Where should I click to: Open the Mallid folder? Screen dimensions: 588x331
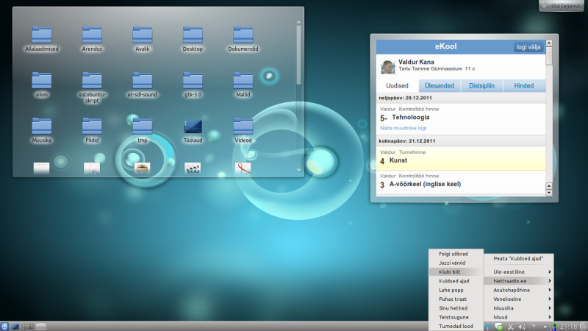pos(243,85)
